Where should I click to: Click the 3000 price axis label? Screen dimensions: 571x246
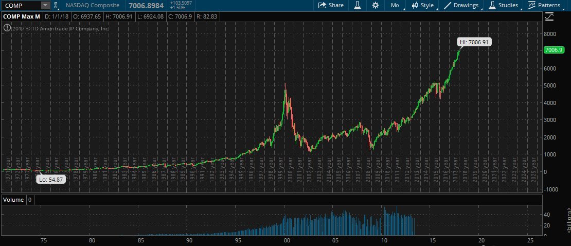point(550,120)
